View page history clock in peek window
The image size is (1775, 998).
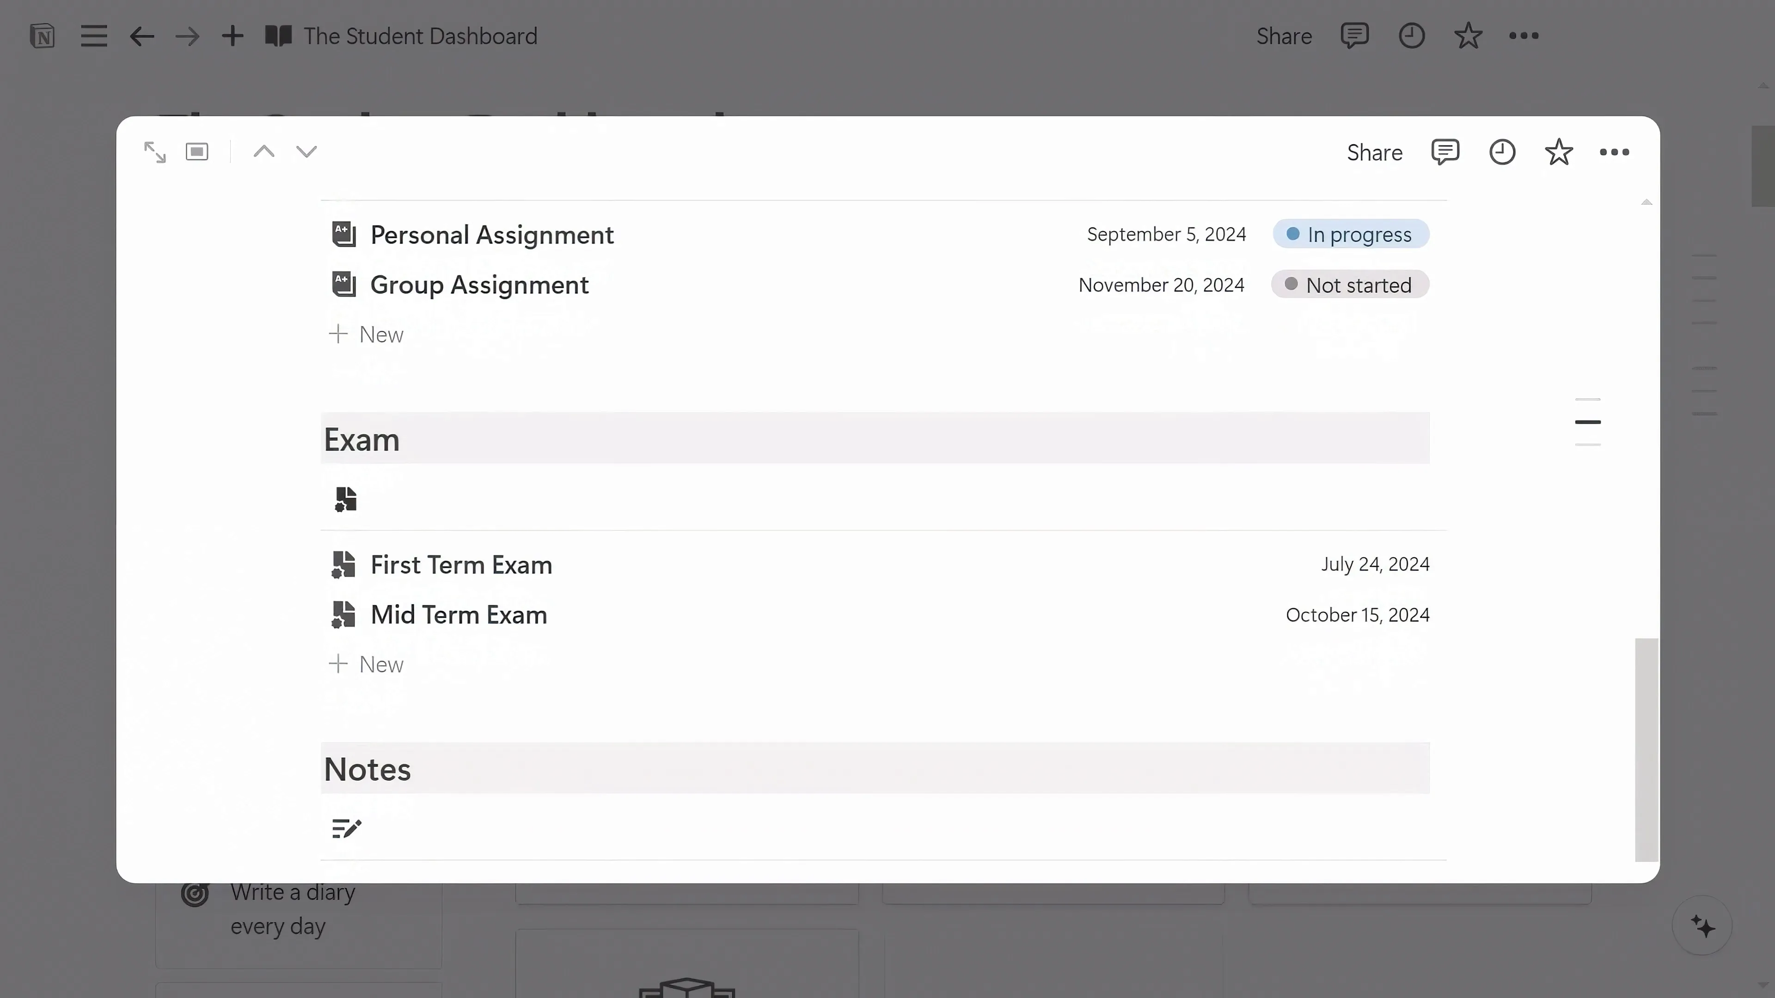(x=1502, y=152)
